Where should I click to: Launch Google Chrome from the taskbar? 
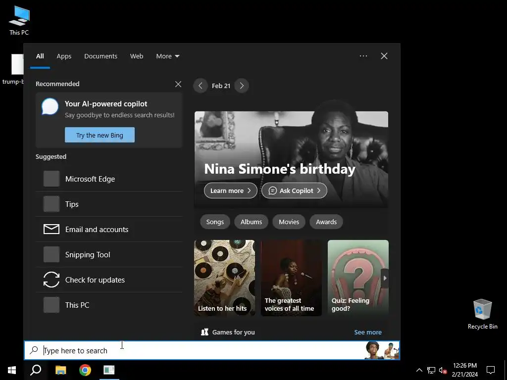click(x=85, y=370)
